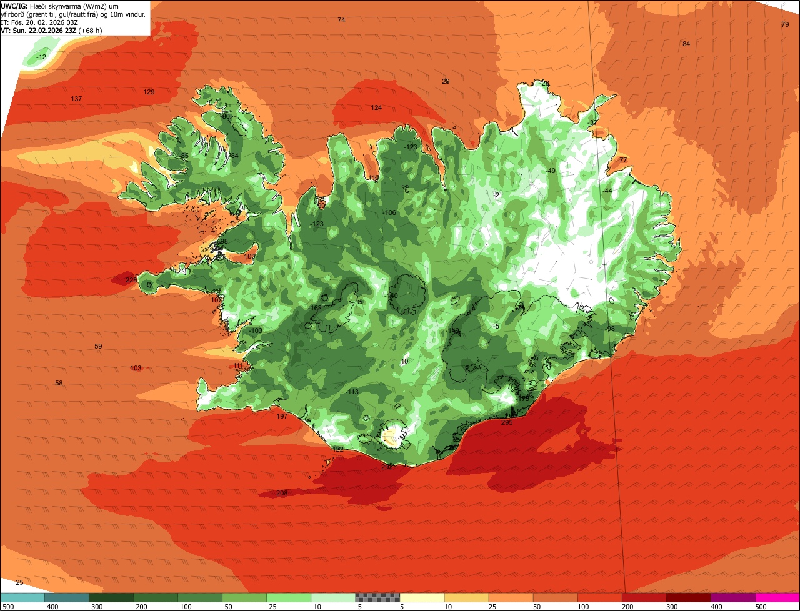
Task: Click the '74' value near the top edge
Action: [341, 20]
